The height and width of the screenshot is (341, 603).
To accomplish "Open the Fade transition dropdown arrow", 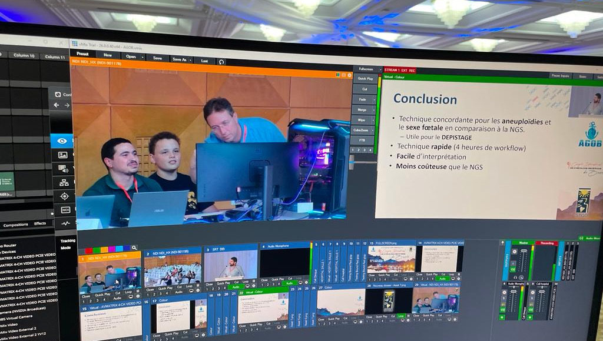I will (x=373, y=100).
